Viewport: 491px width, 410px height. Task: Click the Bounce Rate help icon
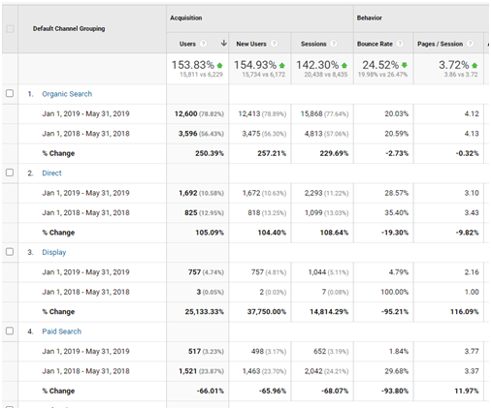400,44
